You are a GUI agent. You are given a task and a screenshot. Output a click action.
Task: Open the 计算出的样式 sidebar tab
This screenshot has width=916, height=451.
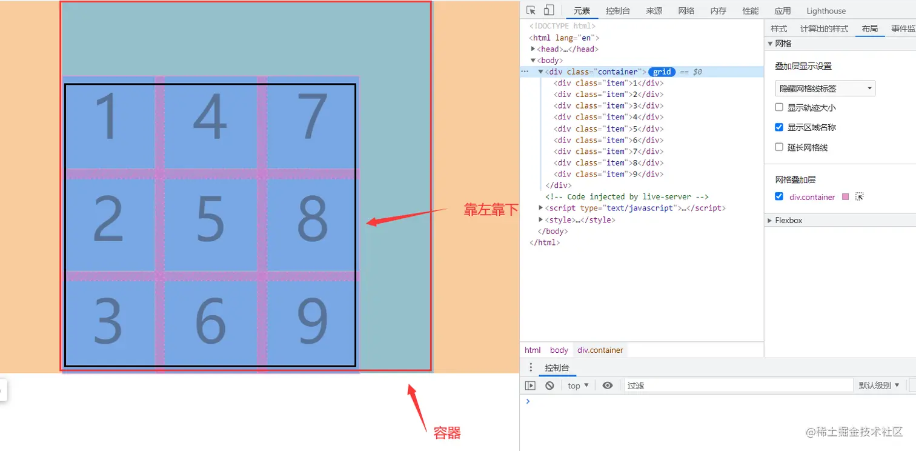tap(824, 28)
